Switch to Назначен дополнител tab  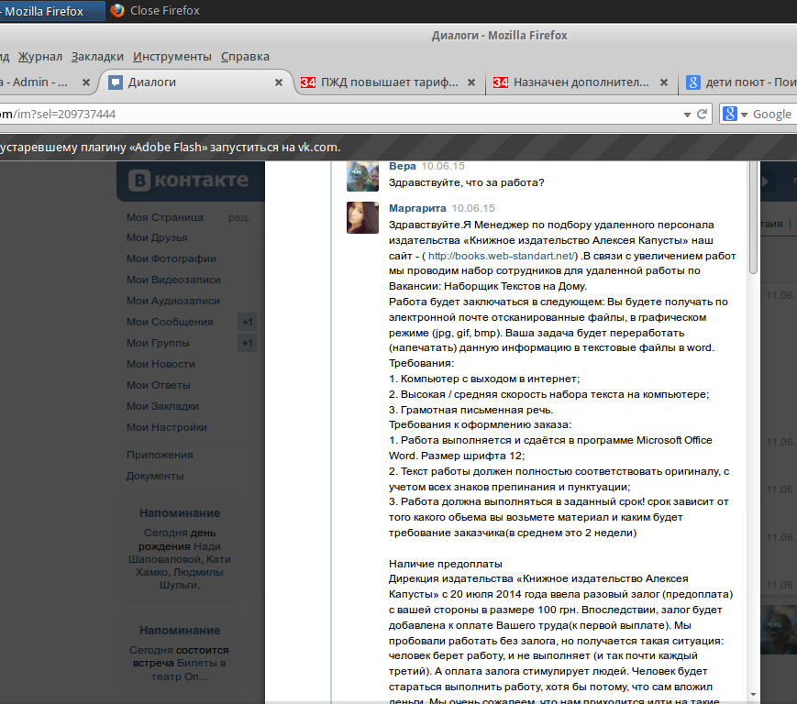[x=582, y=82]
